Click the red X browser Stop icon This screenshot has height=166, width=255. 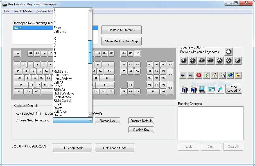(x=199, y=75)
